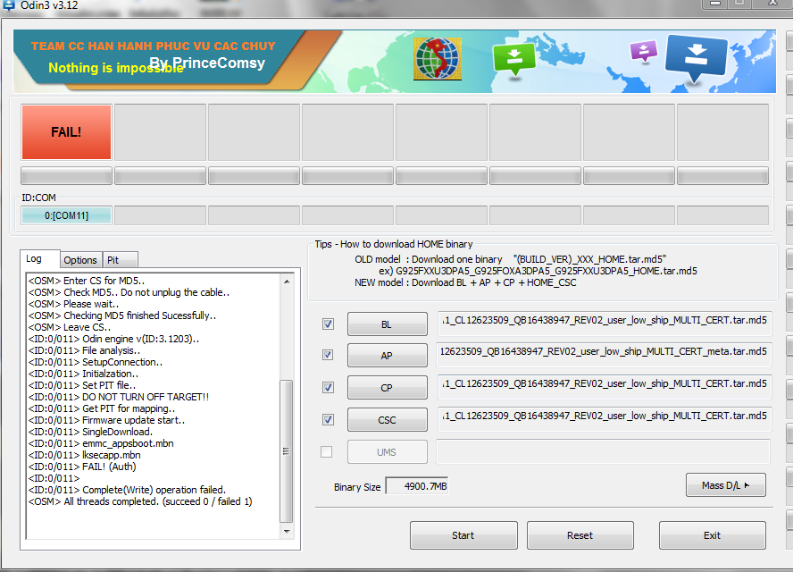Click the 'Firmware update start..' log line
793x572 pixels.
[x=106, y=420]
